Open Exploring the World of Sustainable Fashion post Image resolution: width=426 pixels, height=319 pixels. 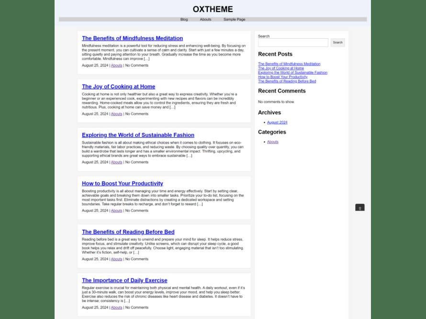(x=138, y=135)
